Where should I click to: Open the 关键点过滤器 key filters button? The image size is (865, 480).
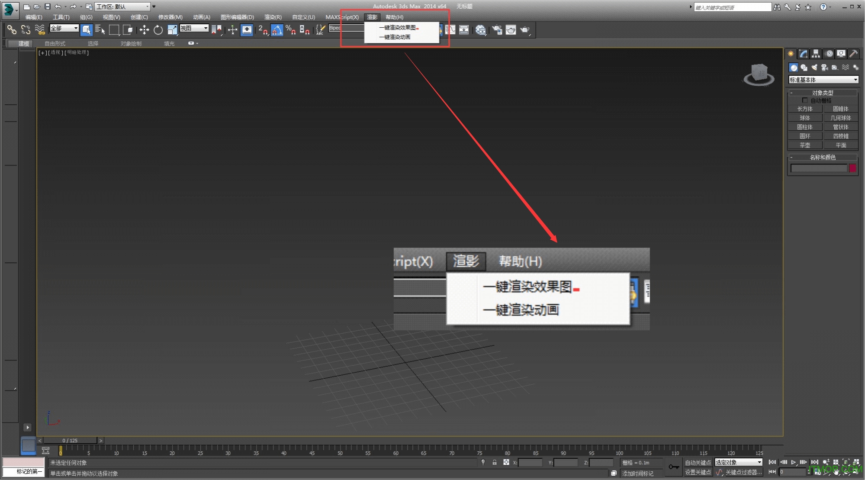pos(743,472)
